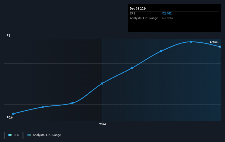Toggle the Analysts' EPS Range legend

[44, 135]
